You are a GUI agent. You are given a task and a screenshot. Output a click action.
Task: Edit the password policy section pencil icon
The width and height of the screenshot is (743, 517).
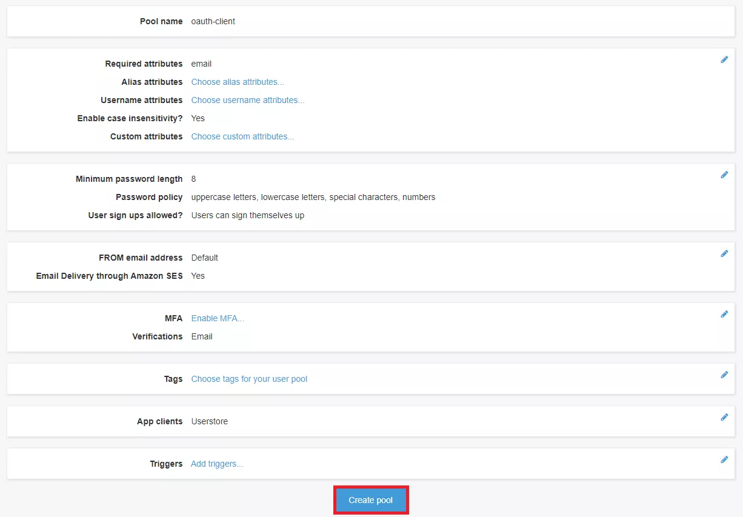click(724, 175)
